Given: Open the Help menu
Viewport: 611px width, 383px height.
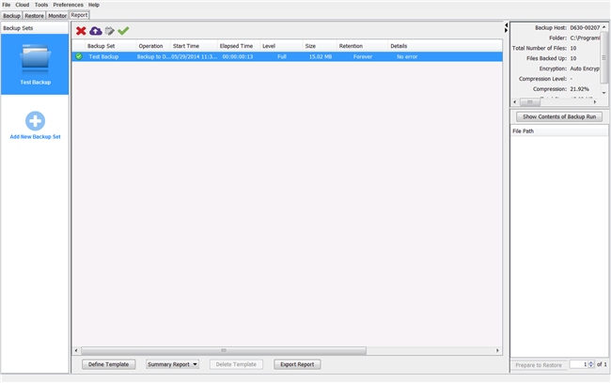Looking at the screenshot, I should tap(94, 5).
